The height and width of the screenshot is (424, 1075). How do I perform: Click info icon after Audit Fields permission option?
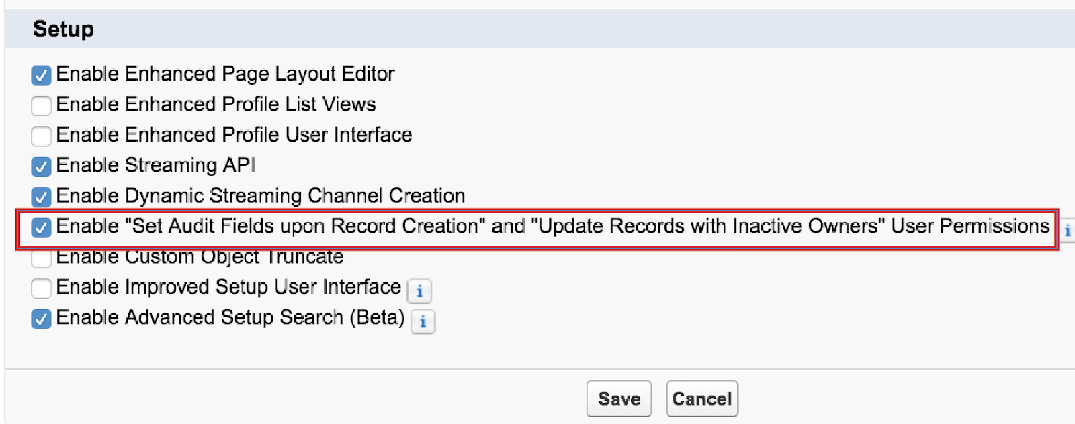pos(1067,230)
